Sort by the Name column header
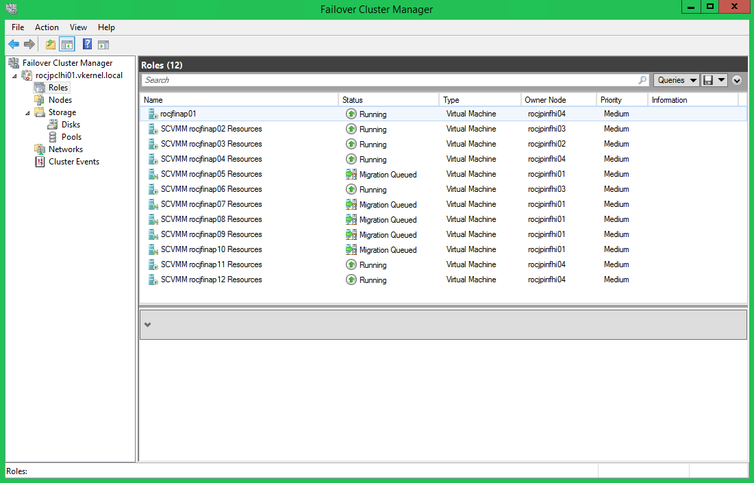The width and height of the screenshot is (754, 483). 239,100
